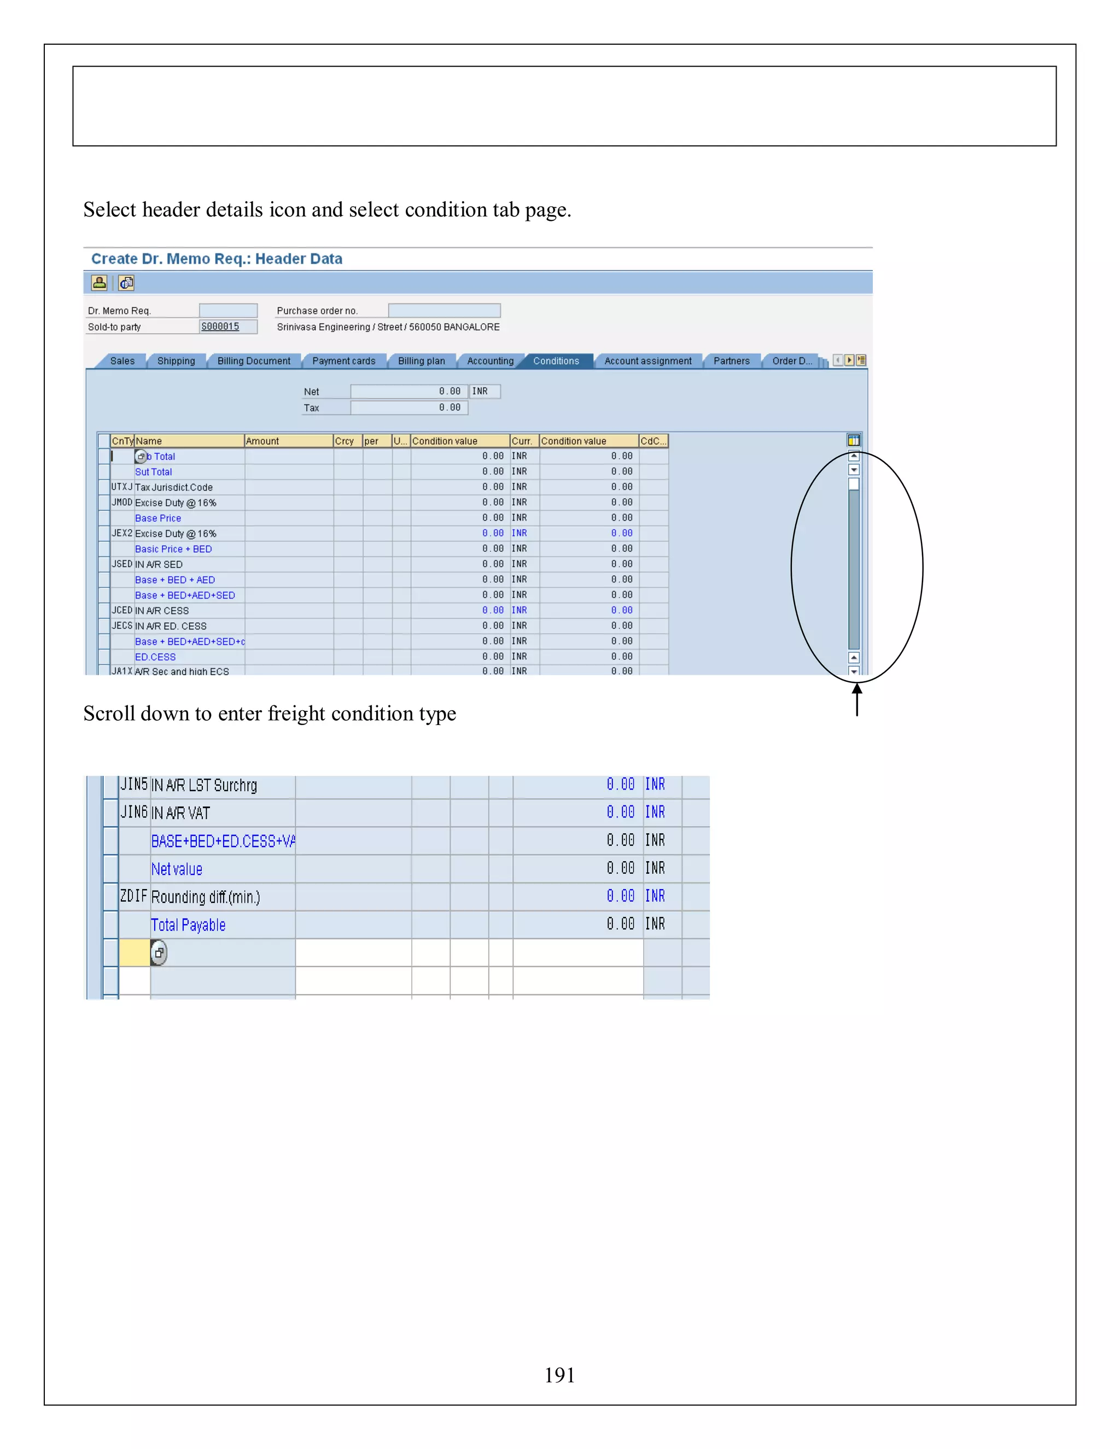The width and height of the screenshot is (1120, 1449).
Task: Open the Account assignment tab
Action: point(647,361)
